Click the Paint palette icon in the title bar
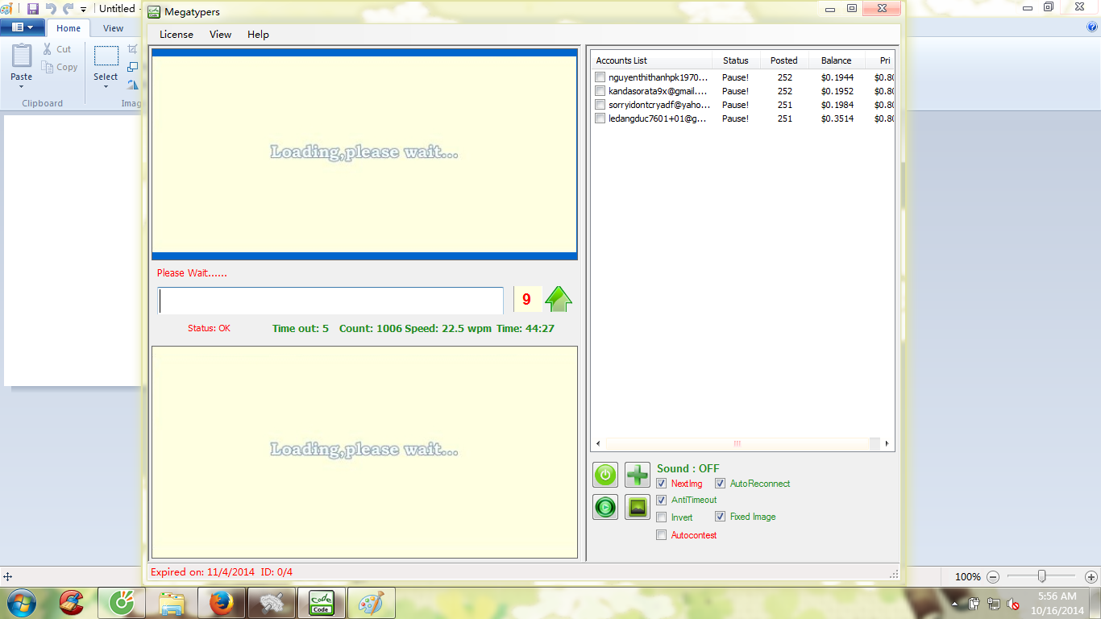The height and width of the screenshot is (619, 1101). [6, 8]
